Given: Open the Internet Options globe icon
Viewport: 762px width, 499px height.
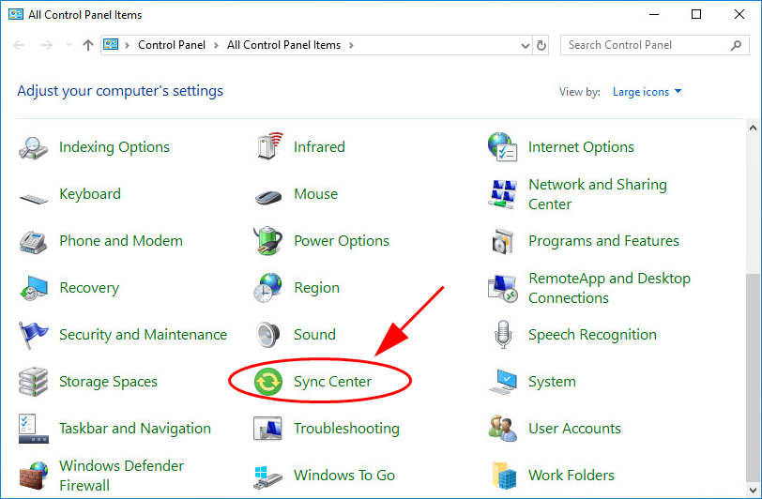Looking at the screenshot, I should [x=502, y=146].
